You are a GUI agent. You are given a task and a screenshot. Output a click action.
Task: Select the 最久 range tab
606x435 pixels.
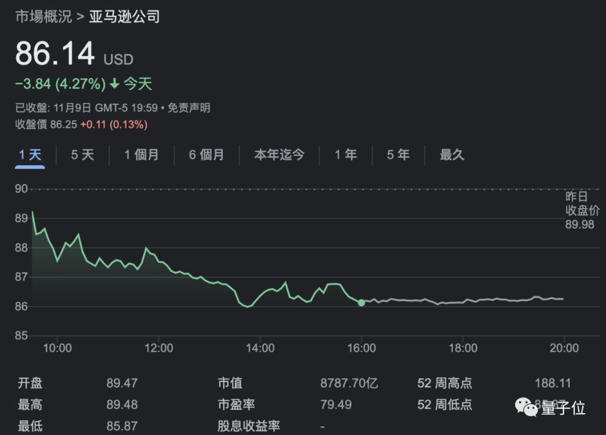[452, 155]
